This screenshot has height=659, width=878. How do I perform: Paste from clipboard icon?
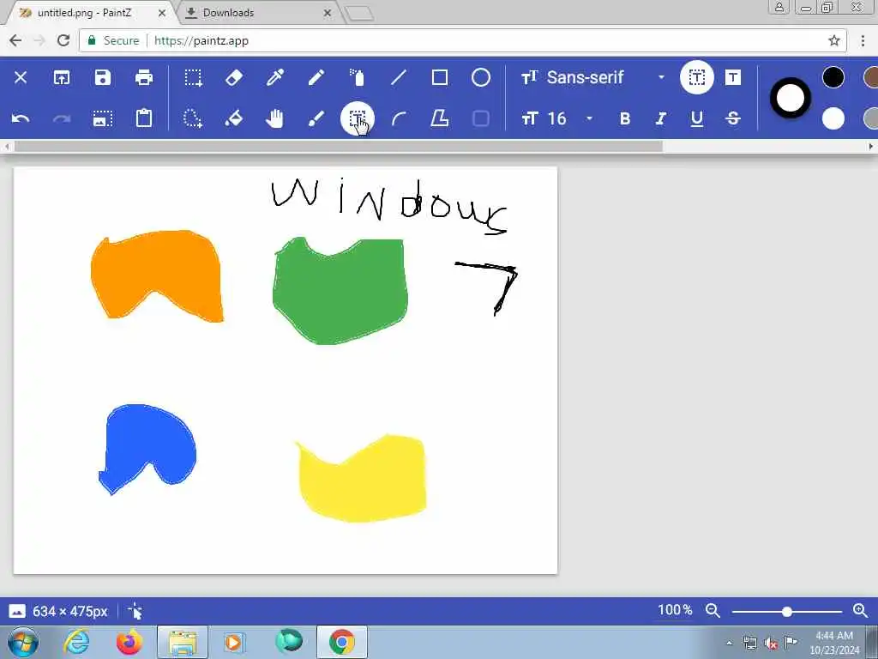(144, 118)
